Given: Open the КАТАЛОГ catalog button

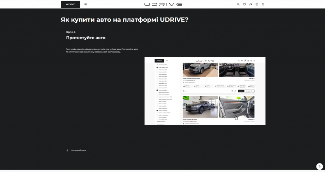Looking at the screenshot, I should point(70,4).
